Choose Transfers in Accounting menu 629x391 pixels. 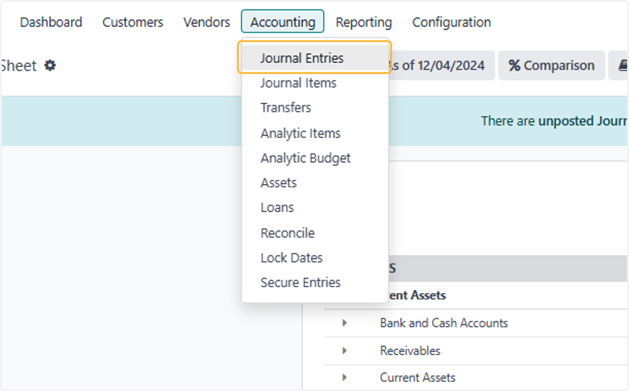point(314,107)
